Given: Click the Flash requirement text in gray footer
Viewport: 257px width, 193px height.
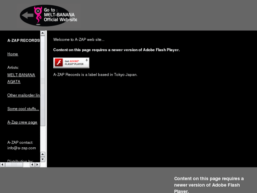Looking at the screenshot, I should point(209,185).
